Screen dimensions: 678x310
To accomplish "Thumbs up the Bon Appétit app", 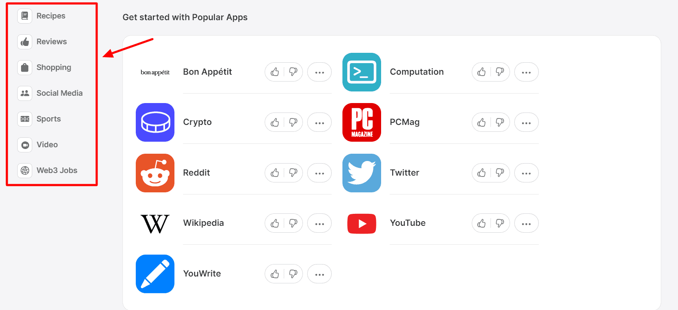I will point(275,72).
